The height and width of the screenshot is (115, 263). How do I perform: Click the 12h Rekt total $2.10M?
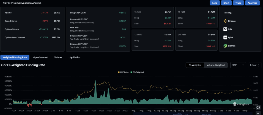tap(168, 35)
